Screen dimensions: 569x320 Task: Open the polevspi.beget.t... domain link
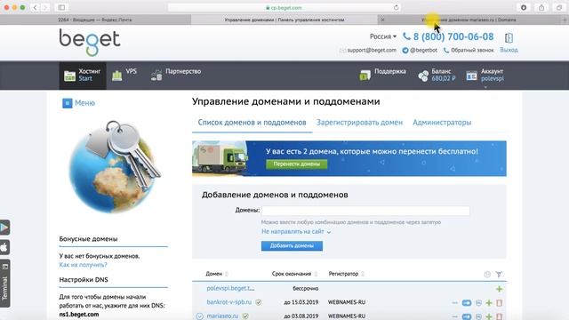tap(230, 288)
